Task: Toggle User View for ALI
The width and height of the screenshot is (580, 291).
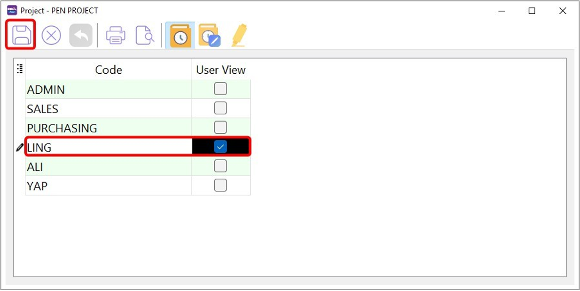Action: [220, 166]
